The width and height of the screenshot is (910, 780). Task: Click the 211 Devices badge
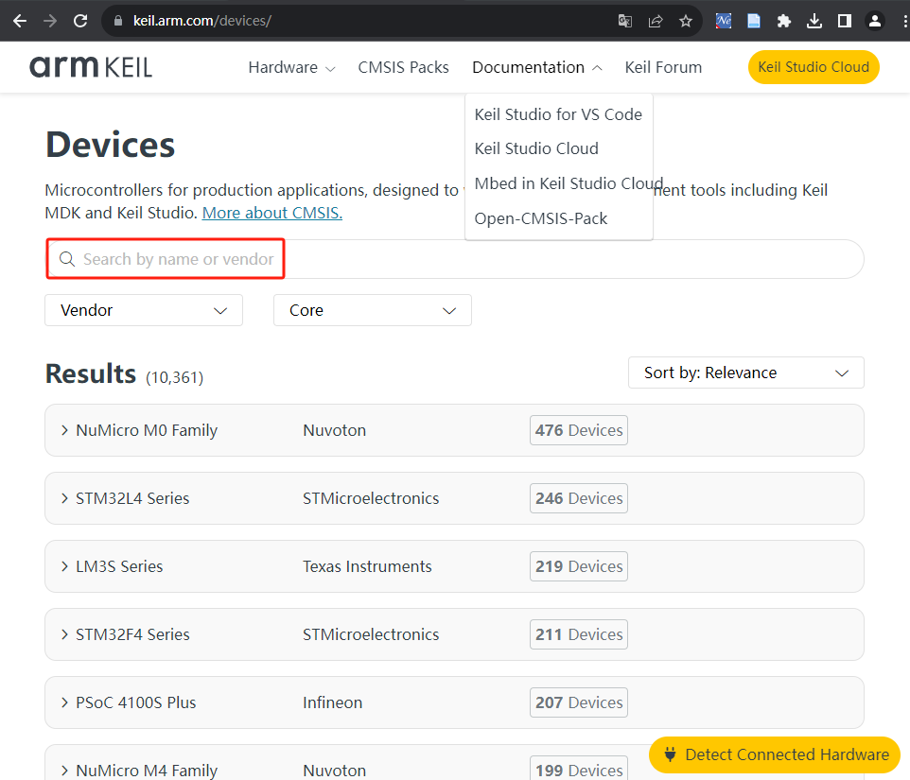coord(579,634)
